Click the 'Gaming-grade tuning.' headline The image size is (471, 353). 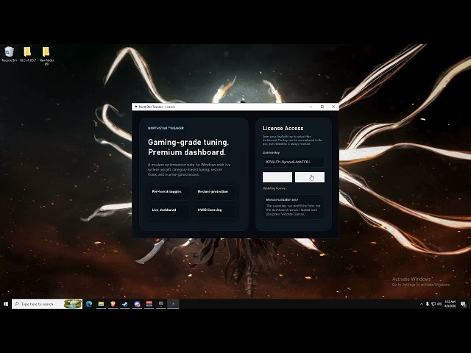click(x=188, y=142)
